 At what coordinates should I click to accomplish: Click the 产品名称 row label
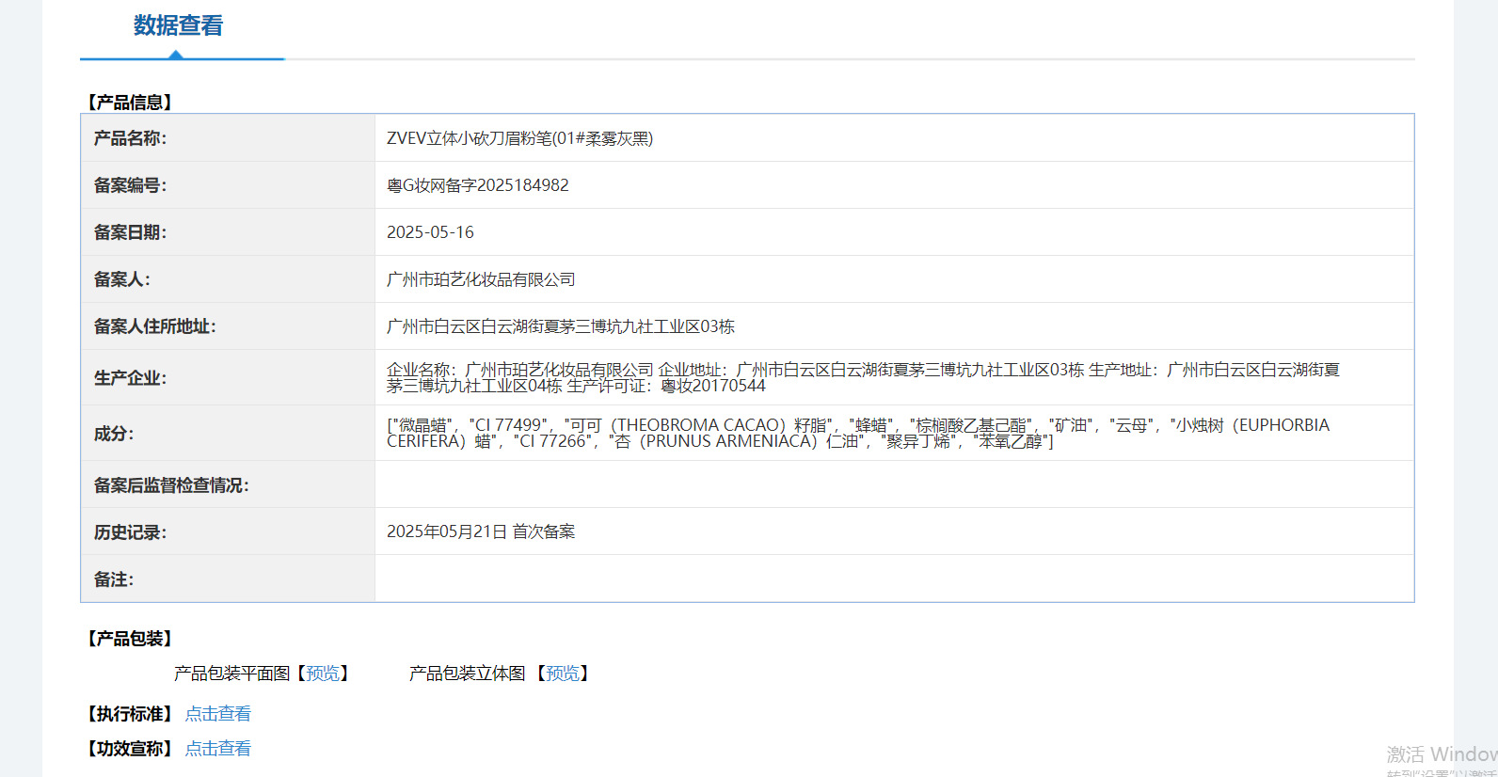click(130, 138)
